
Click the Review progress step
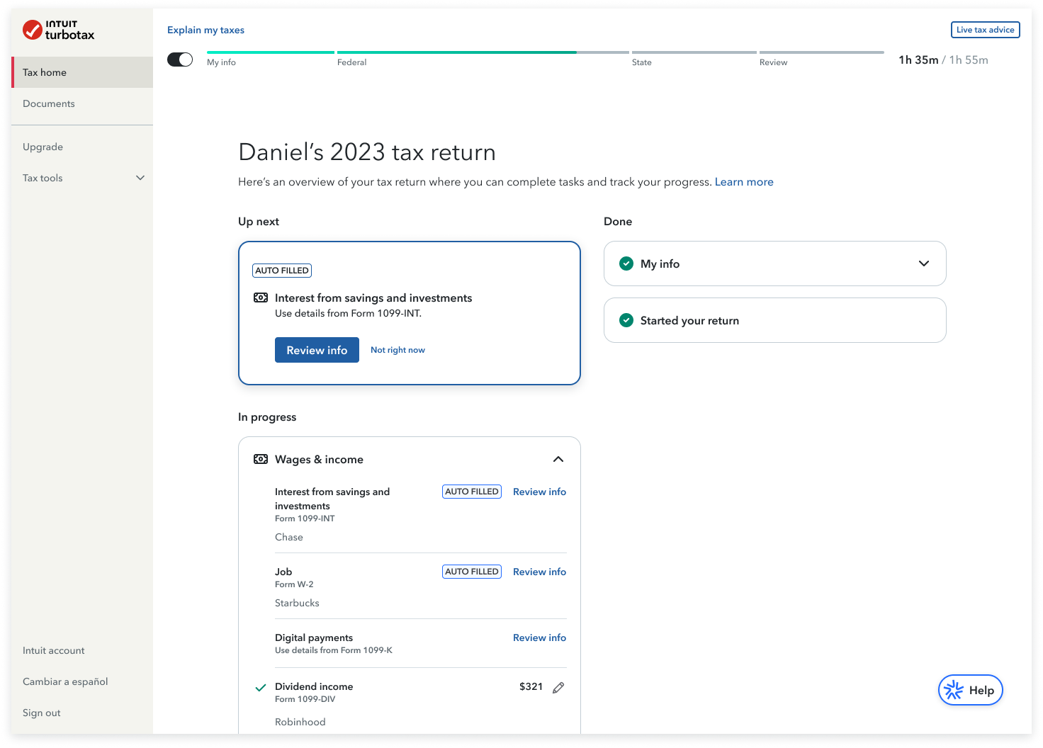click(x=821, y=58)
